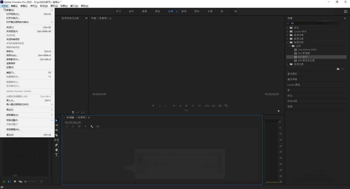Collapse the 视频效果 folder

point(288,42)
